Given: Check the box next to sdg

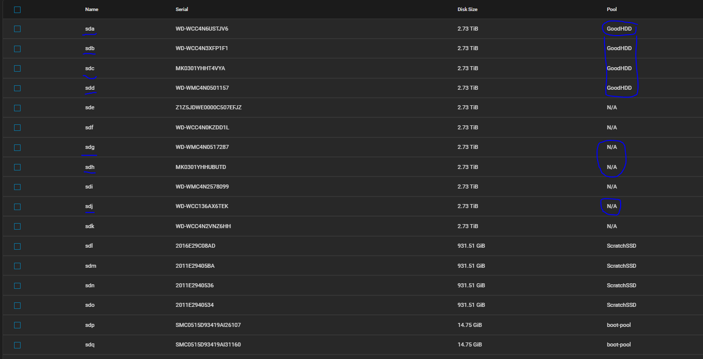Looking at the screenshot, I should click(18, 147).
